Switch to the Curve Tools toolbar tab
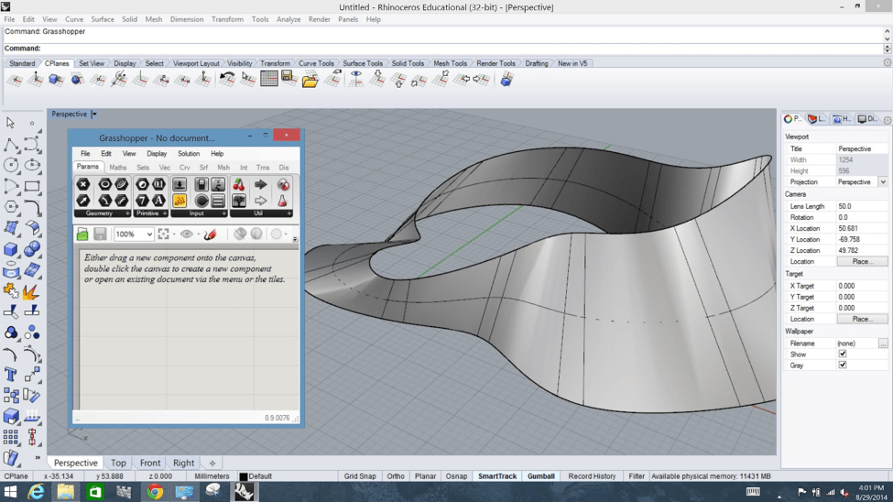This screenshot has width=893, height=502. pyautogui.click(x=316, y=63)
